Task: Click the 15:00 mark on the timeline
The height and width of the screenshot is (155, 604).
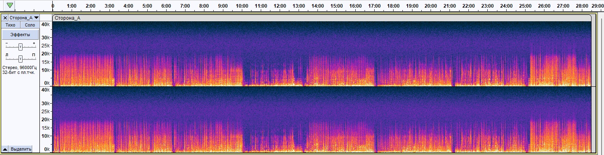Action: [x=336, y=6]
